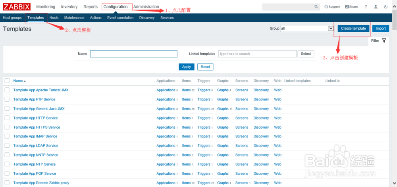Screen dimensions: 397x187
Task: Open Template App Apache Tomcat JMX
Action: (41, 90)
